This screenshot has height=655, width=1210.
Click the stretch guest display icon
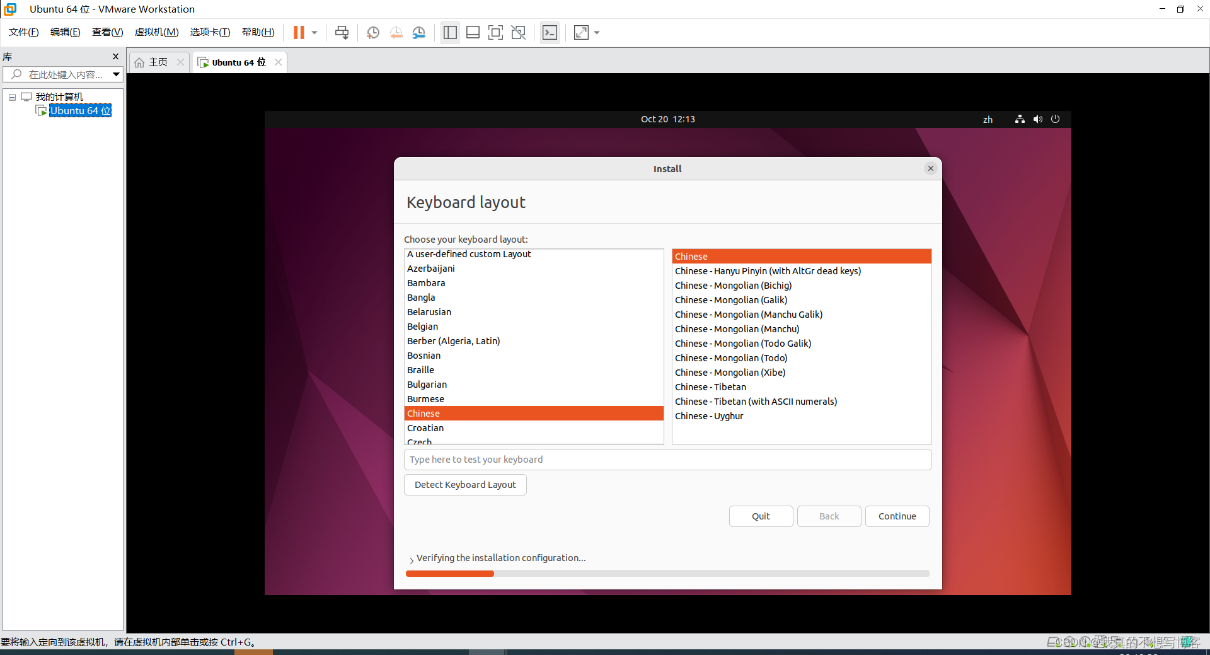581,33
